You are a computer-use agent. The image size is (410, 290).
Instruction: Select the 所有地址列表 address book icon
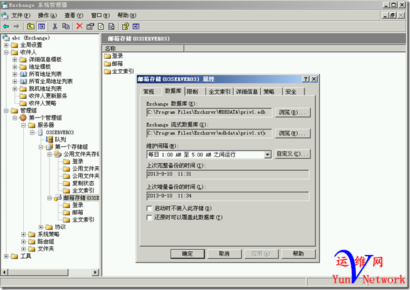click(23, 74)
